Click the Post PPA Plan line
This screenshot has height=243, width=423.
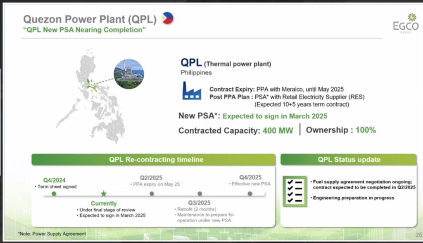(287, 97)
